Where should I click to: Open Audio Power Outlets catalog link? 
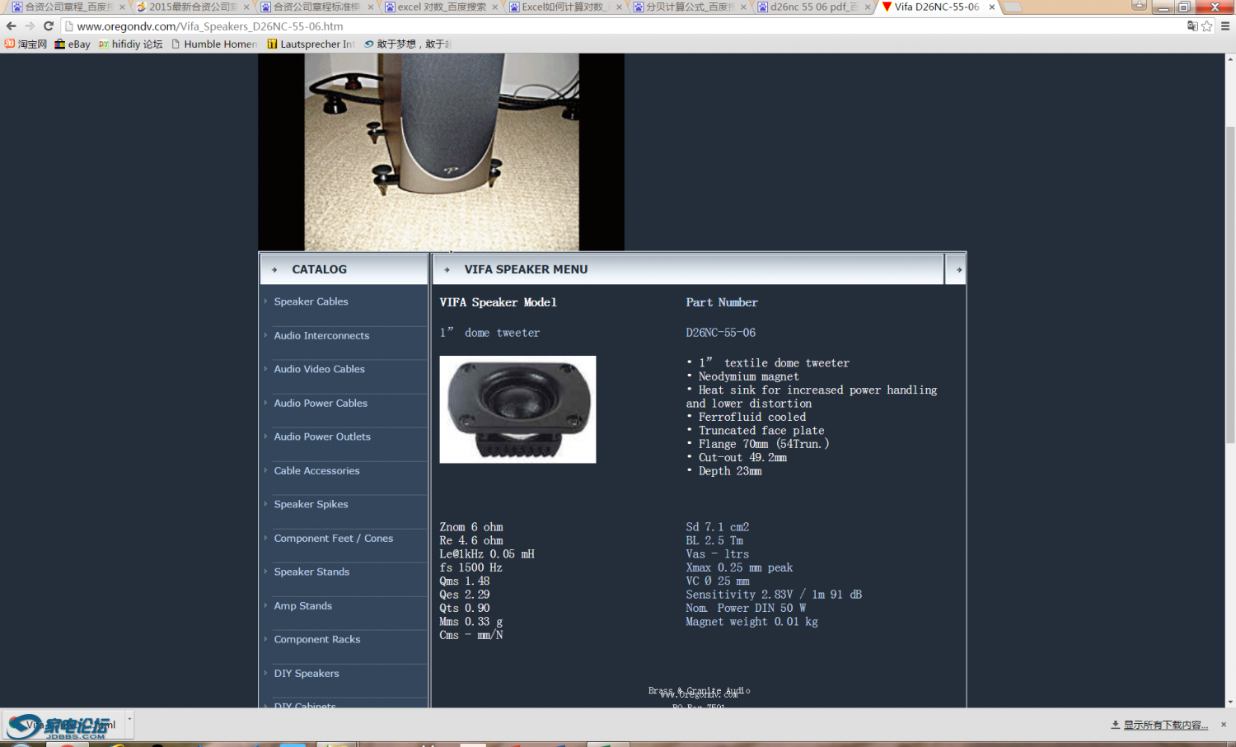(x=322, y=437)
